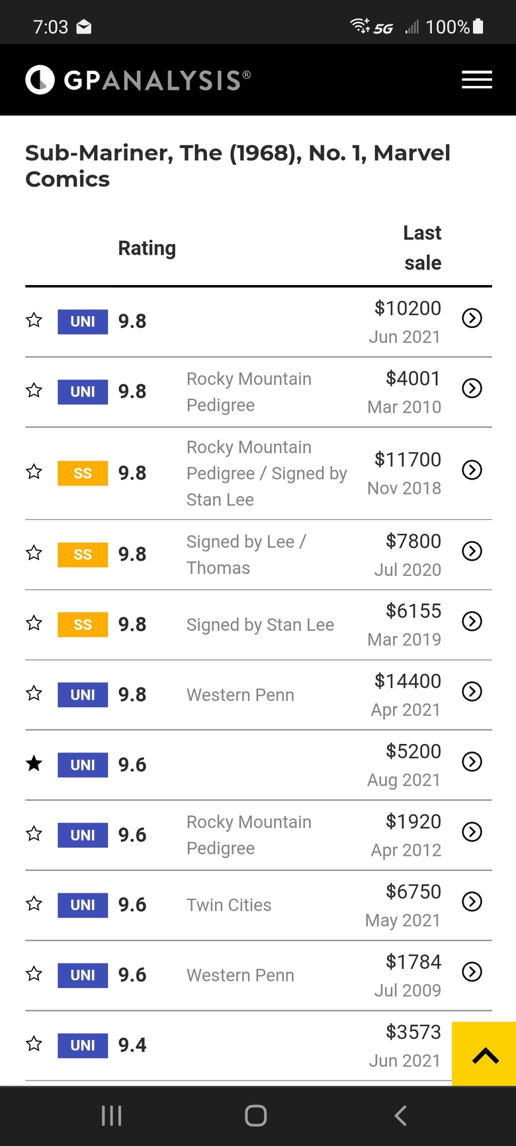Star the UNI 9.8 $10200 entry

(34, 320)
